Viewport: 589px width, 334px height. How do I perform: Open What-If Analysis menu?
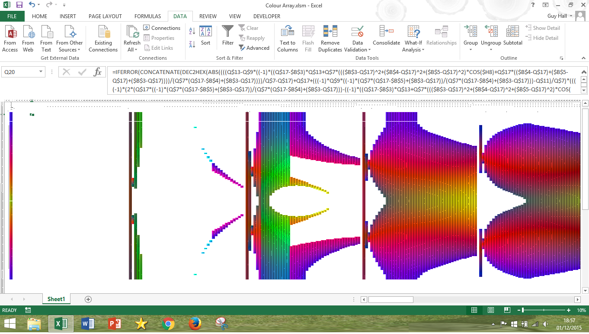[x=413, y=38]
